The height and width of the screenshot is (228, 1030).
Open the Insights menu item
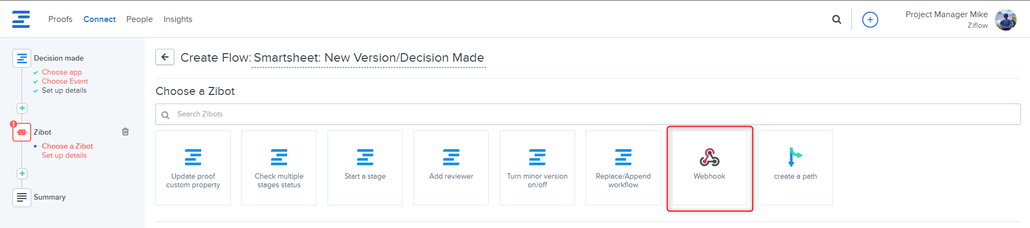177,19
